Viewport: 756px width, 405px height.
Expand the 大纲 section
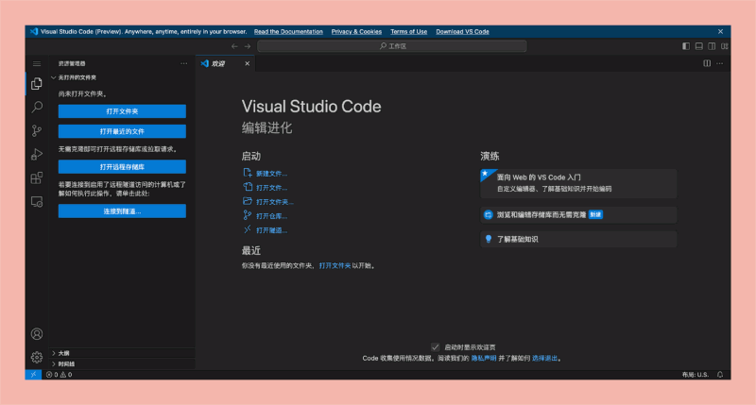pos(122,353)
